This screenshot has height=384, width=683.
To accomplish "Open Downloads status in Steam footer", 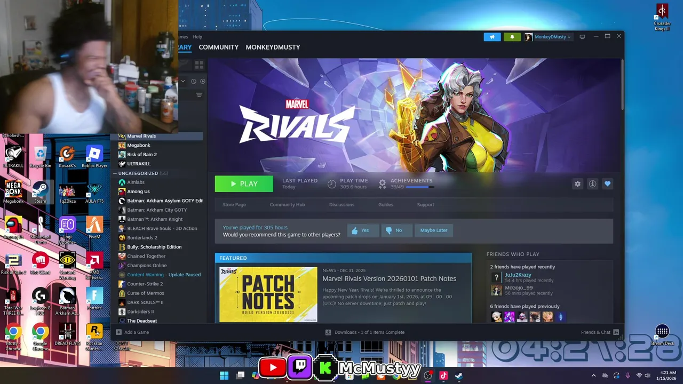I will coord(365,332).
